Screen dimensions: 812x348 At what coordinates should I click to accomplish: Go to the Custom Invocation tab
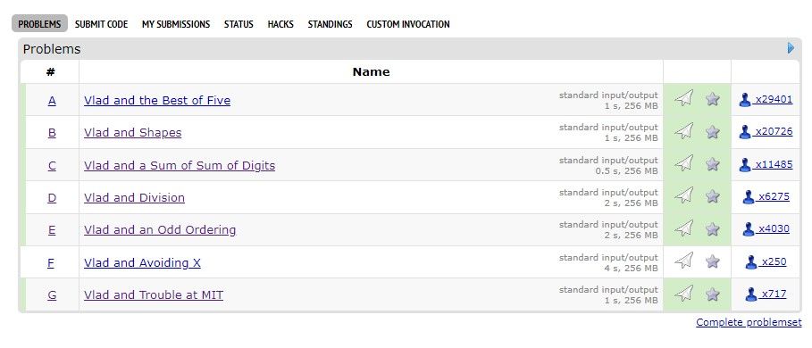pos(408,24)
